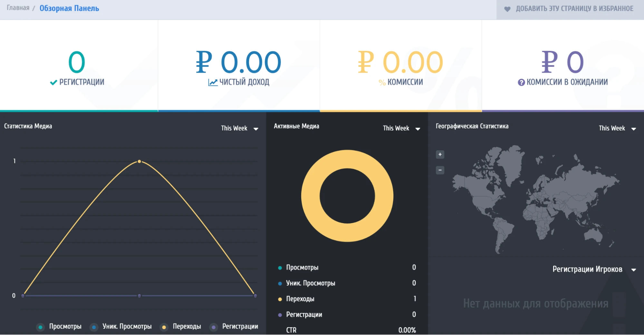The width and height of the screenshot is (644, 335).
Task: Click the blue ₽ 0.00 net income value
Action: pyautogui.click(x=239, y=62)
